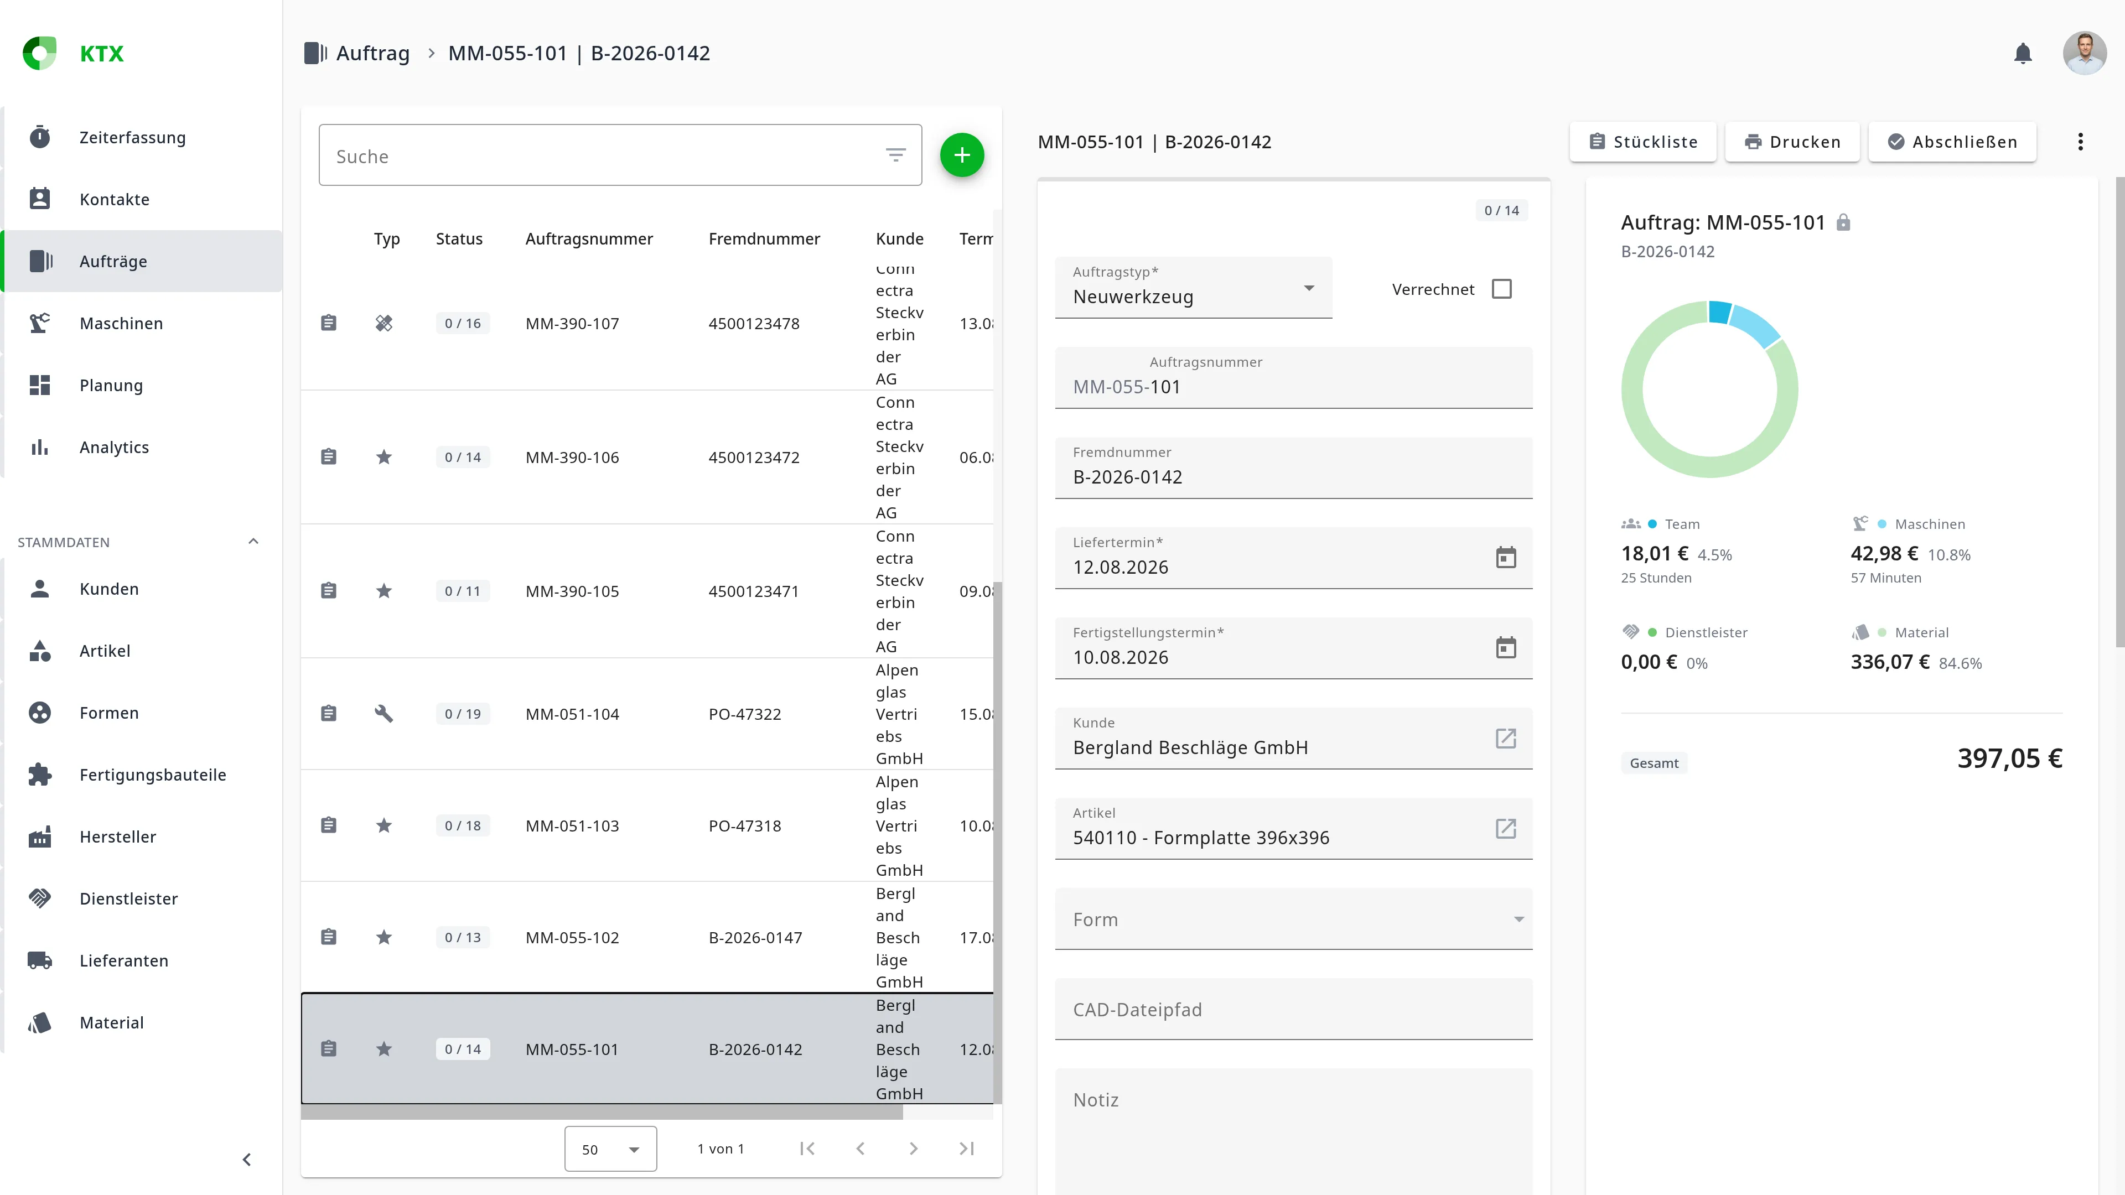Open Kunde Bergland Beschläge external link

pos(1505,738)
